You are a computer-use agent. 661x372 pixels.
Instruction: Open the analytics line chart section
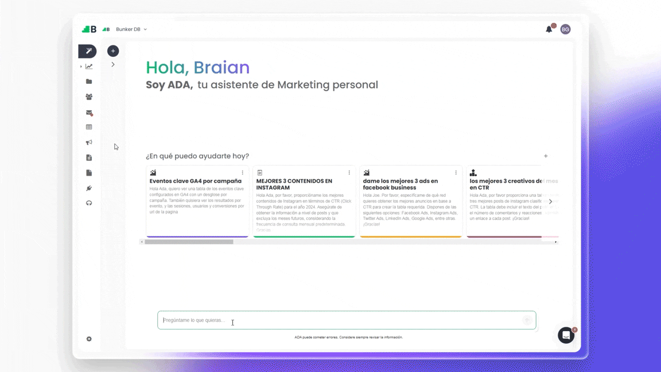pyautogui.click(x=89, y=66)
